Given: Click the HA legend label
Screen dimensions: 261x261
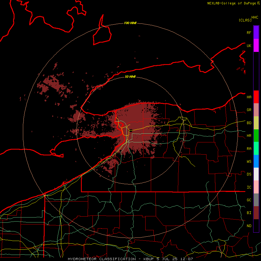Looking at the screenshot, I should click(249, 97).
